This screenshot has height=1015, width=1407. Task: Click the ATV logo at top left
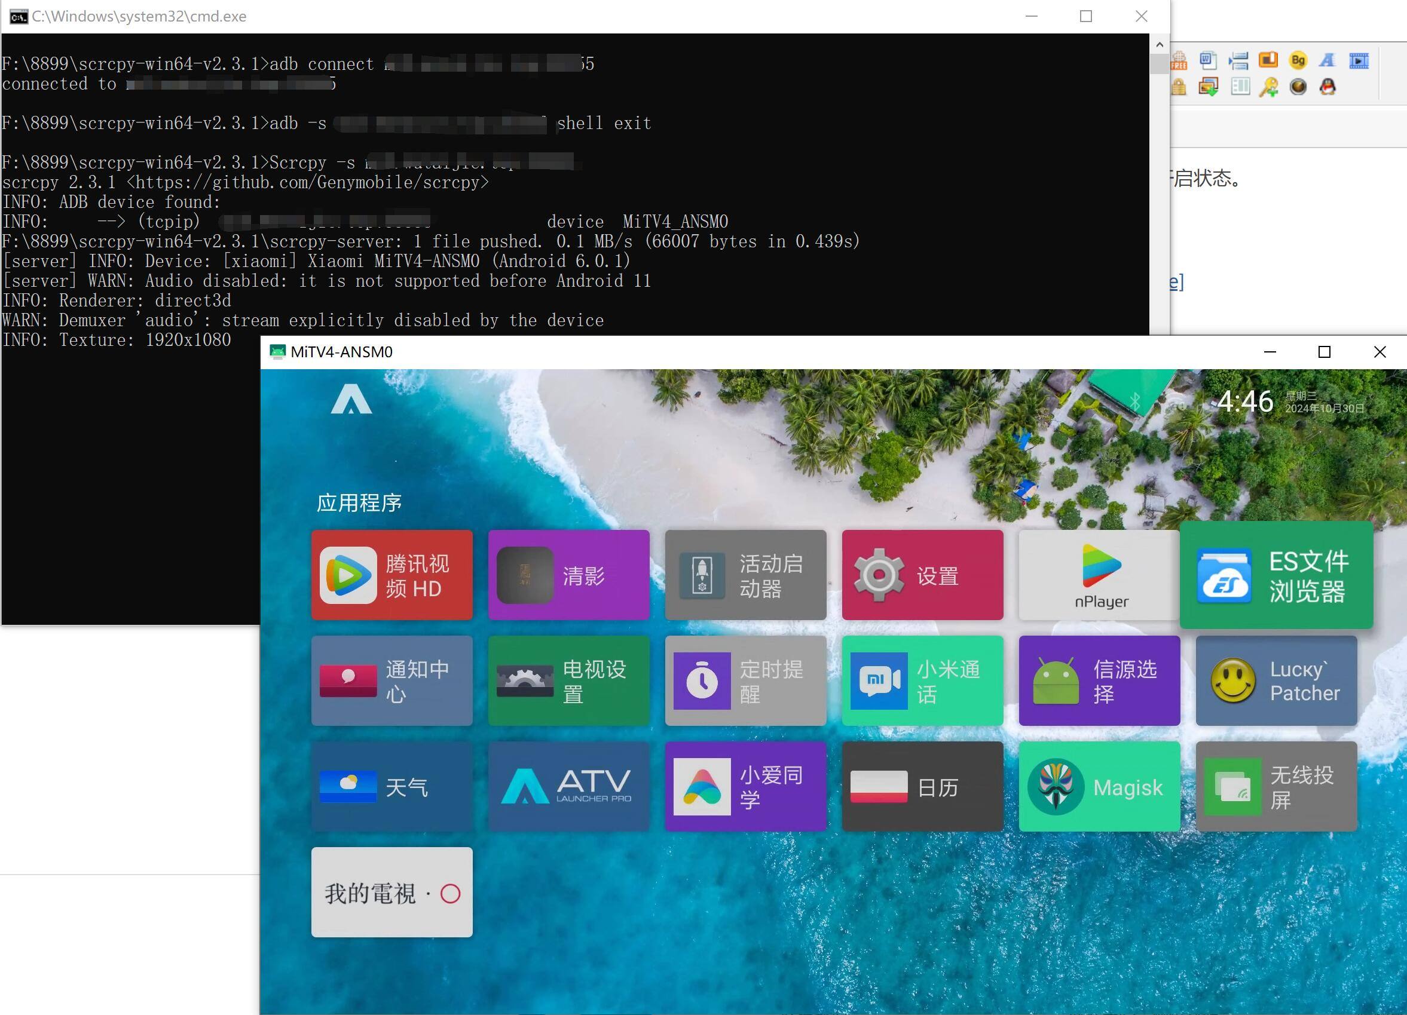[351, 398]
